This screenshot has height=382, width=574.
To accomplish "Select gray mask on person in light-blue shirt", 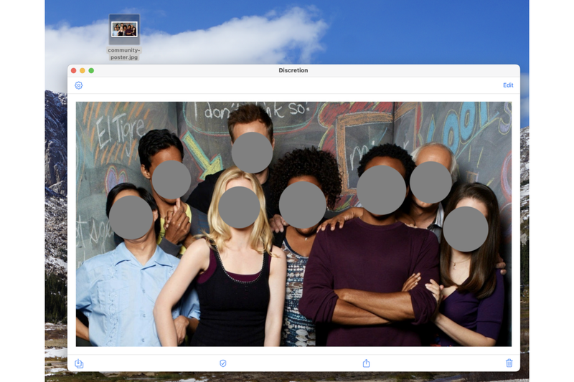I will pos(131,218).
